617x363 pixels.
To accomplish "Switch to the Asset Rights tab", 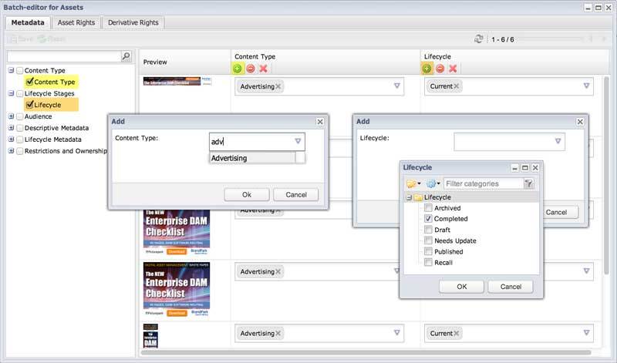I will tap(76, 23).
